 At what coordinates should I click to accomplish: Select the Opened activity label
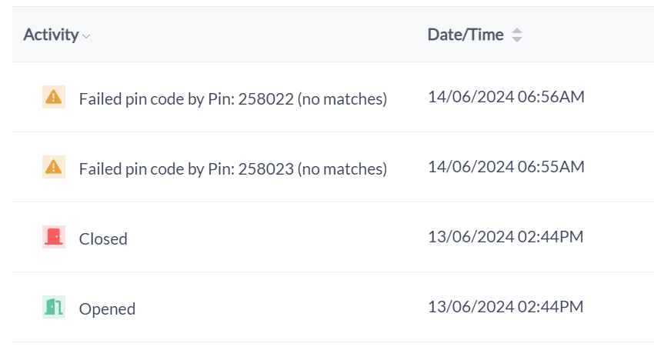tap(107, 309)
